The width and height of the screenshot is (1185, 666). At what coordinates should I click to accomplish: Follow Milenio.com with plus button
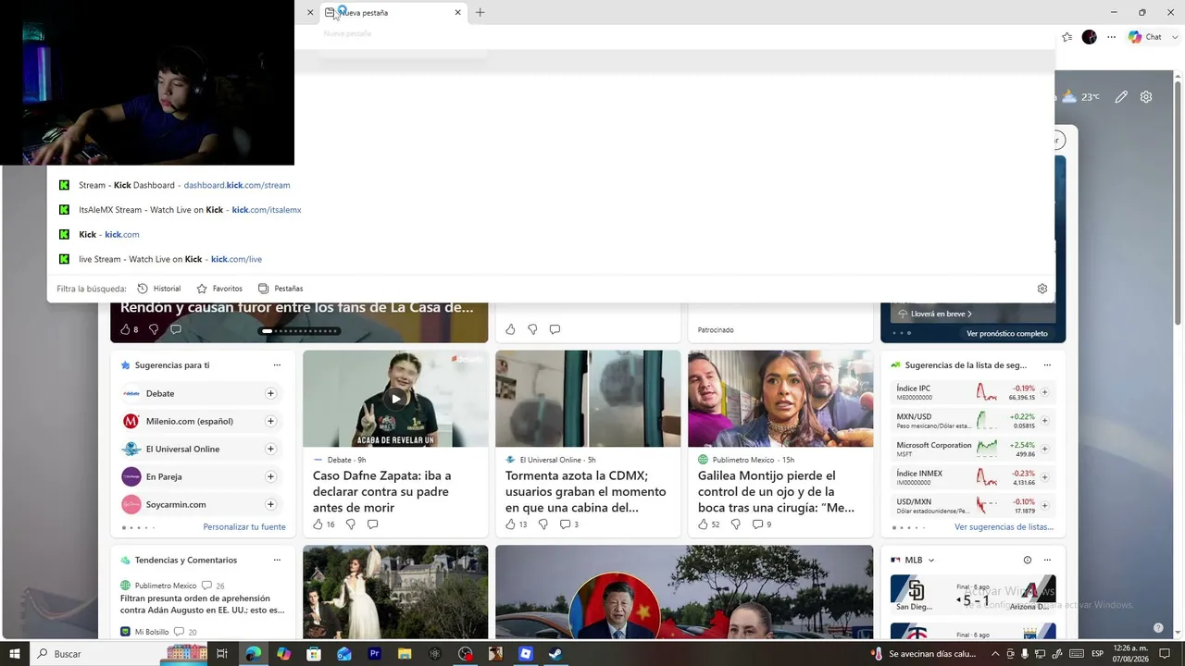(x=270, y=421)
